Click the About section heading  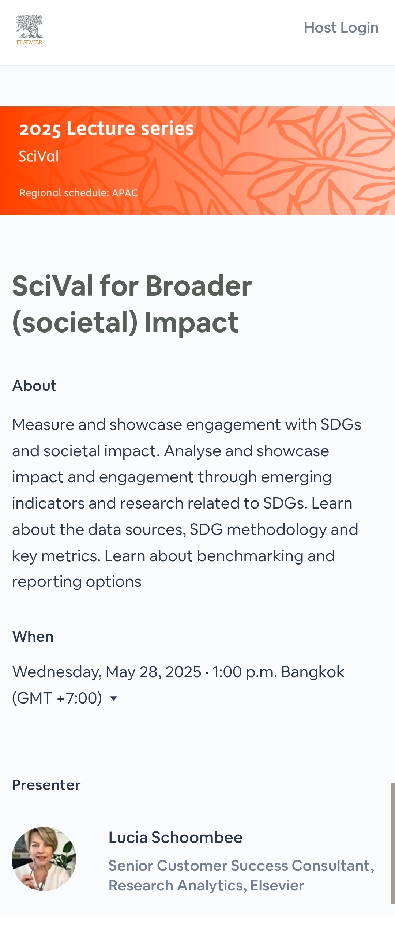pos(34,386)
